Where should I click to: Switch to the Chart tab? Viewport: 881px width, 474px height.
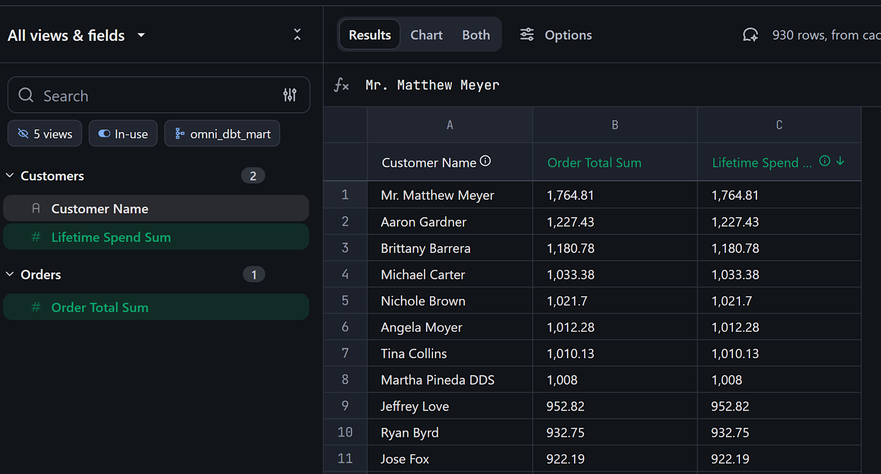coord(426,35)
